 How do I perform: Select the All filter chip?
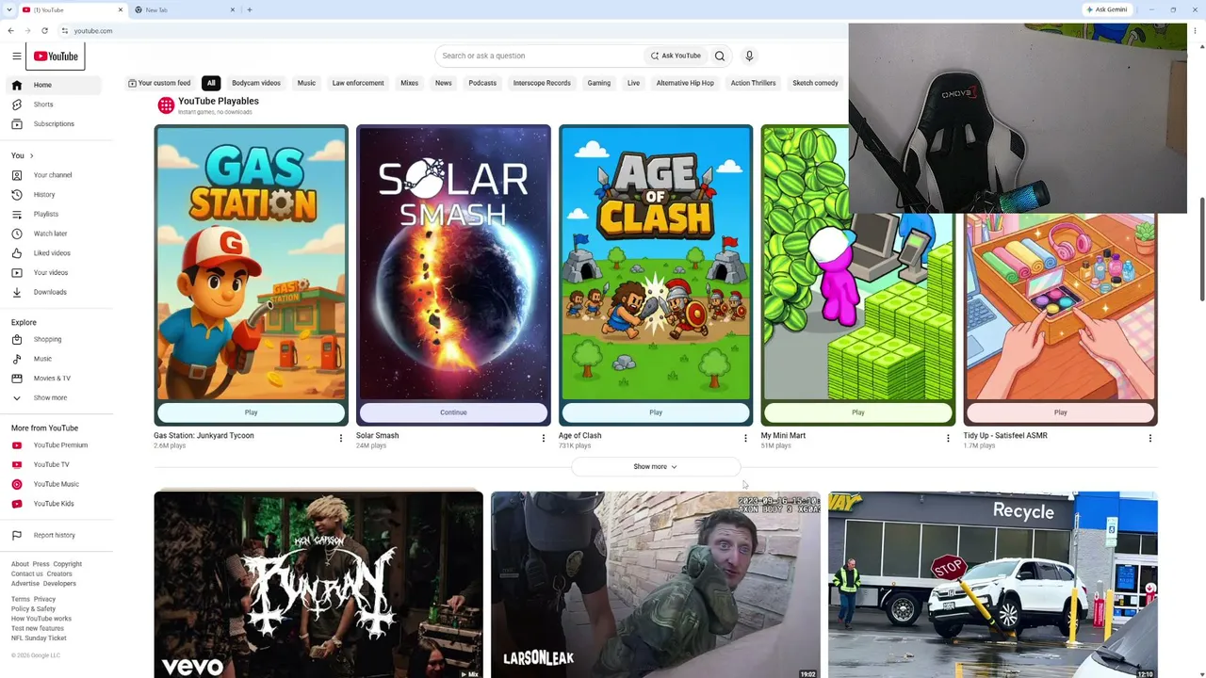[211, 83]
